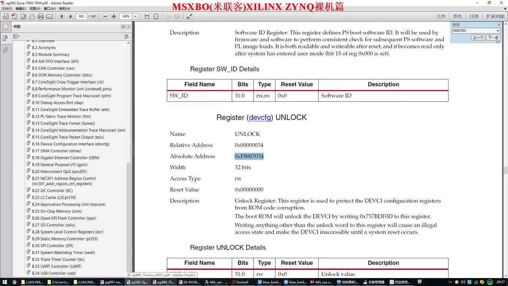Click the bookmarks panel vertical scrollbar thumb
This screenshot has height=286, width=508.
[x=129, y=216]
